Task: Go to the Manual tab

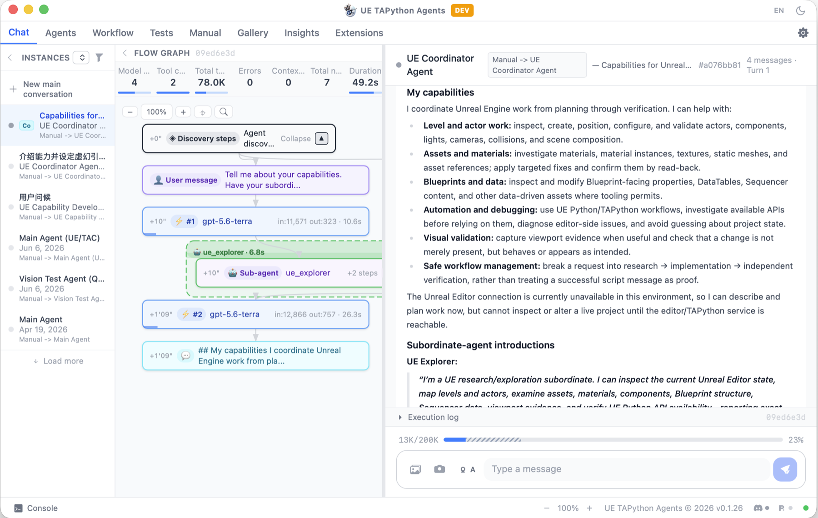Action: (205, 33)
